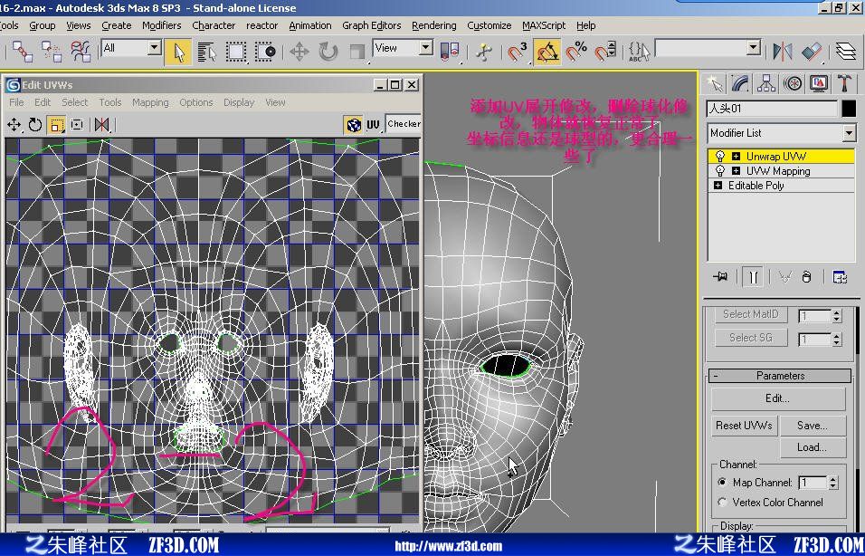Switch to the Display command panel tab
This screenshot has height=556, width=865.
(819, 83)
